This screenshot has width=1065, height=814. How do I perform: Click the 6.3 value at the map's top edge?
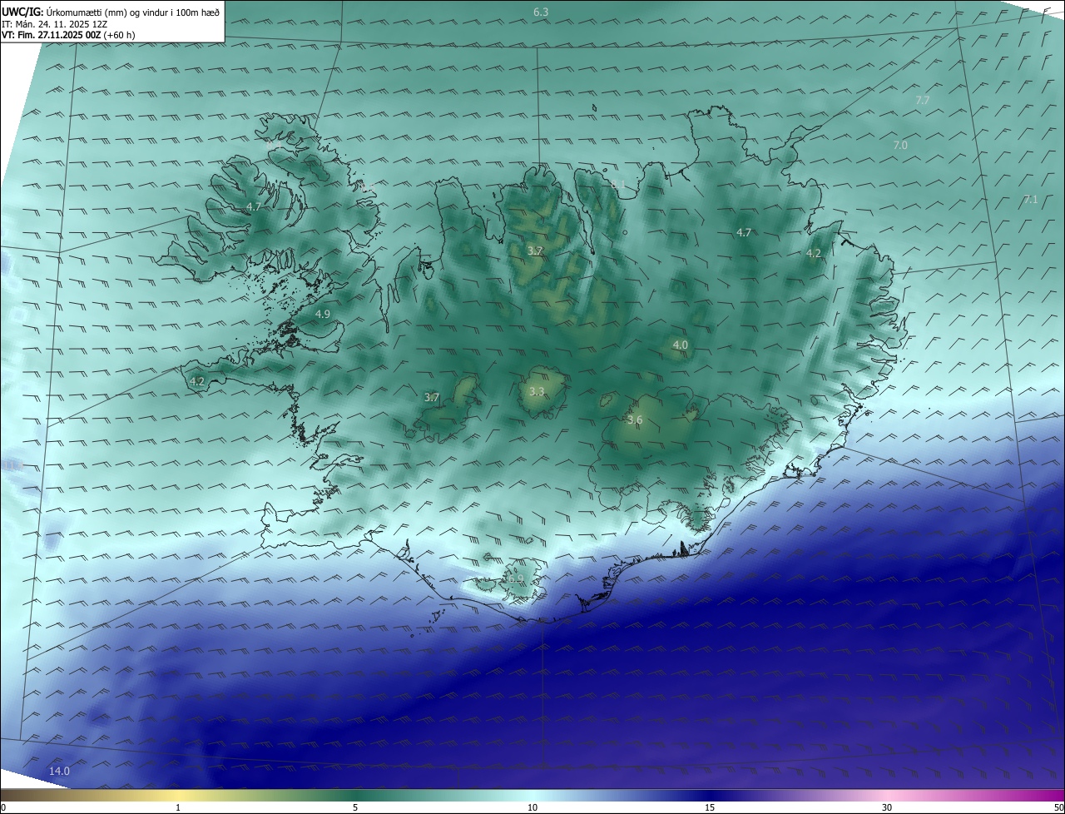[x=541, y=12]
